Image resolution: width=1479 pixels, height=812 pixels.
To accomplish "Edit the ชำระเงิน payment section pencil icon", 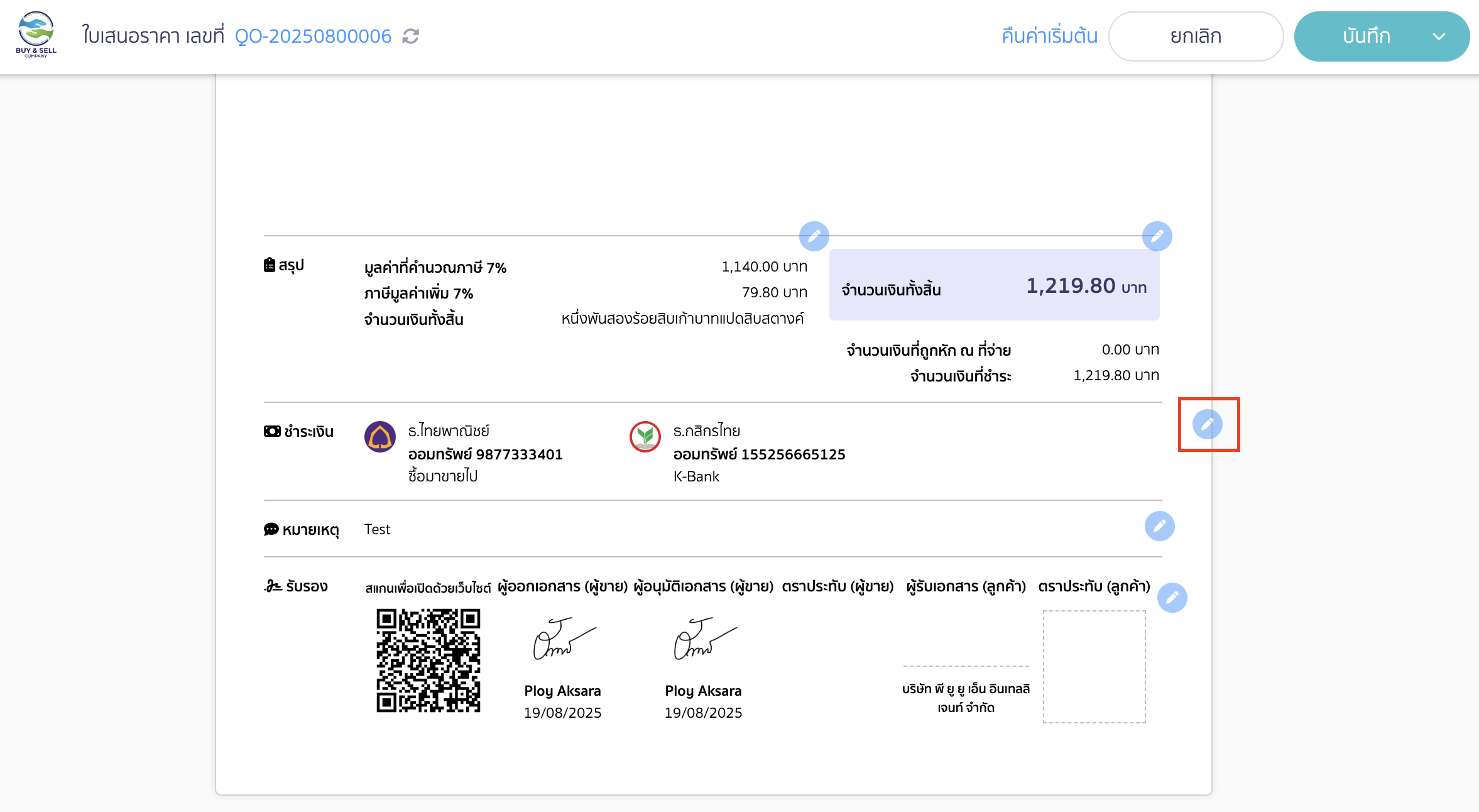I will click(1208, 424).
